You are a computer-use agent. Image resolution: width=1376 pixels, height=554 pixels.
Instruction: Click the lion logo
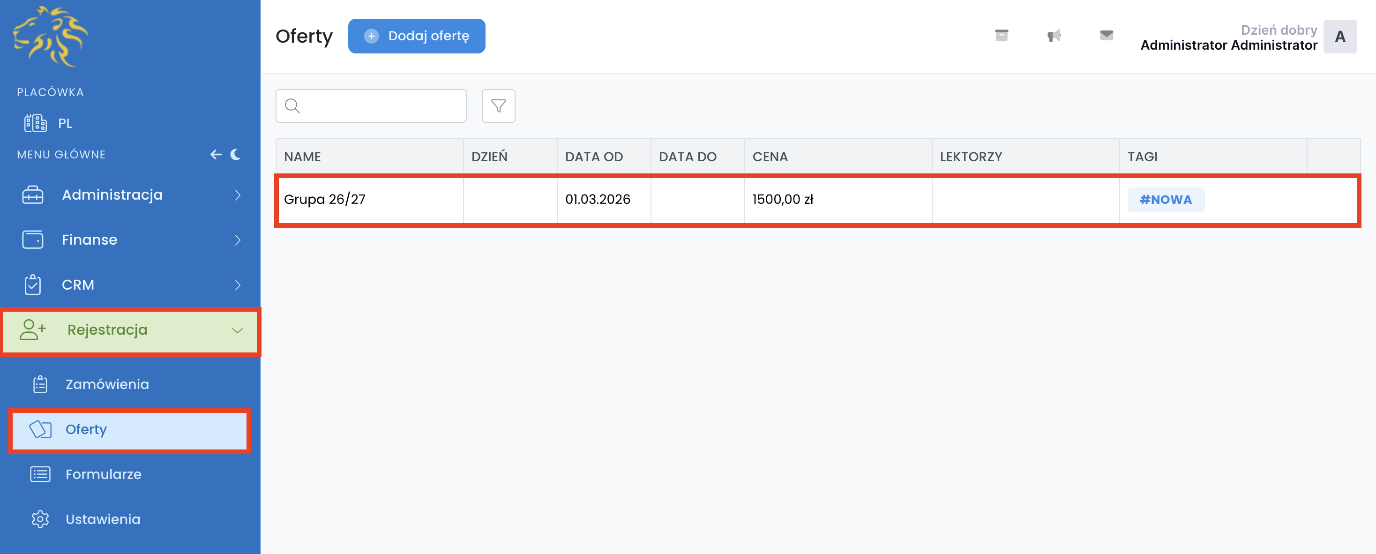(51, 37)
